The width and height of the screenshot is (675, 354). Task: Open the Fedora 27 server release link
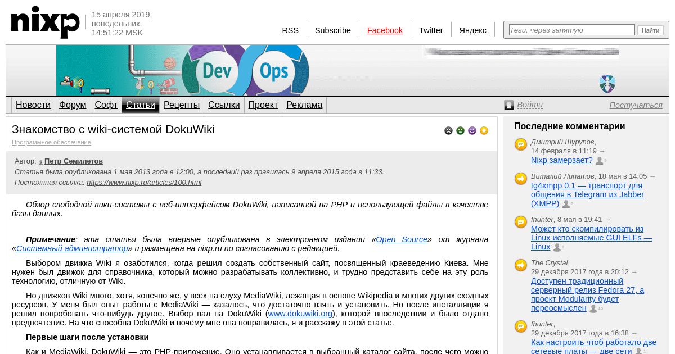tap(587, 294)
